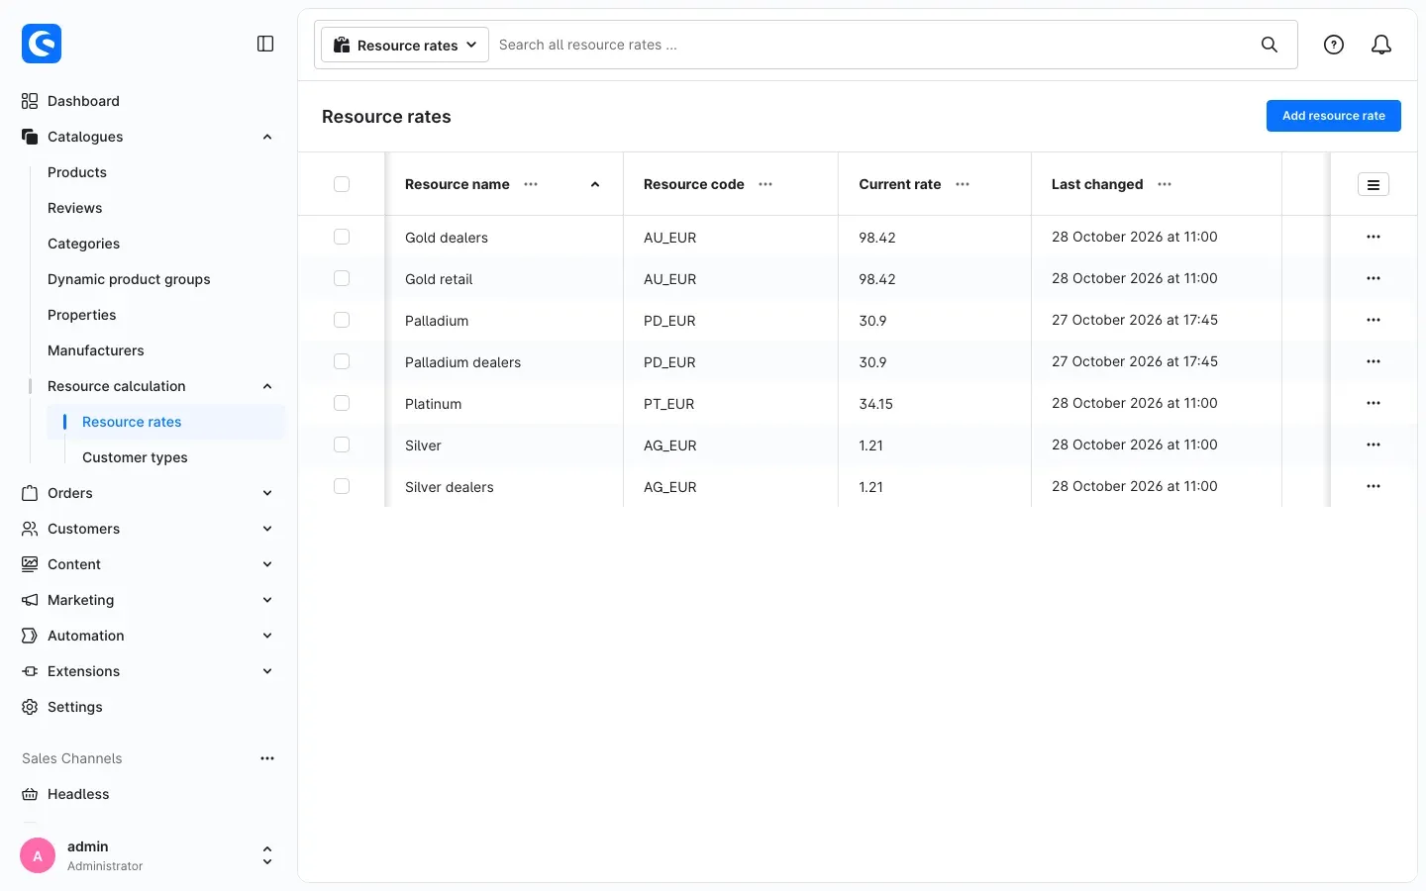Open the Sales Channels more options dots
The width and height of the screenshot is (1426, 891).
267,758
